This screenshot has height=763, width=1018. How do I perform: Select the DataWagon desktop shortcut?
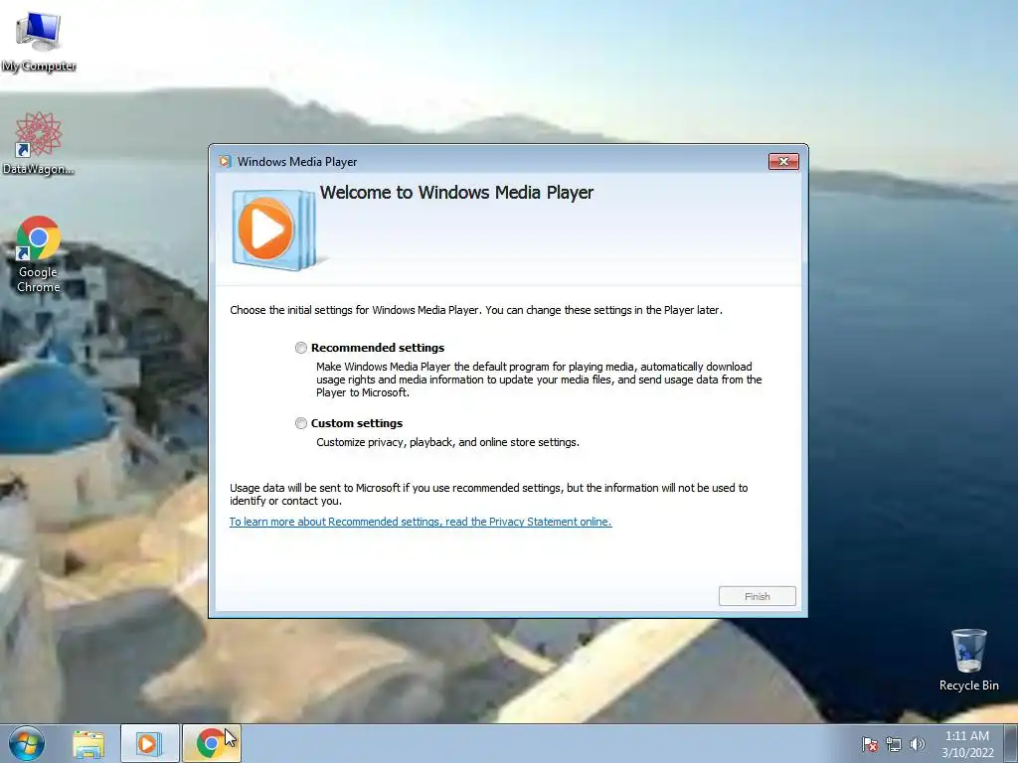(x=39, y=143)
